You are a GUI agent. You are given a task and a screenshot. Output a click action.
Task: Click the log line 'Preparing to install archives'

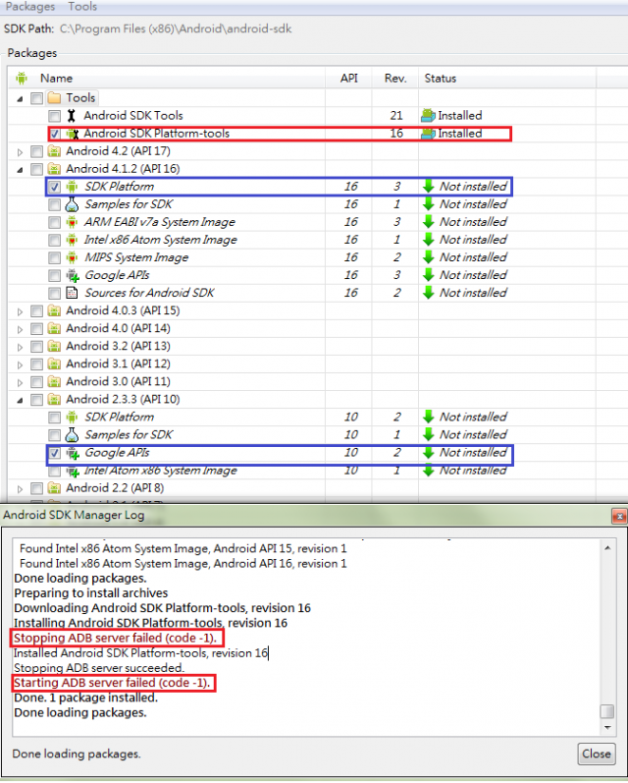(x=91, y=593)
